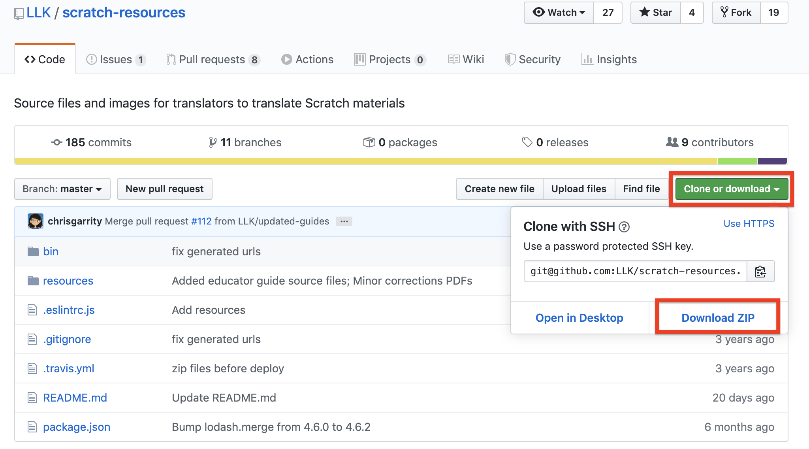This screenshot has height=449, width=809.
Task: Open the stargazers count 4
Action: [x=692, y=13]
